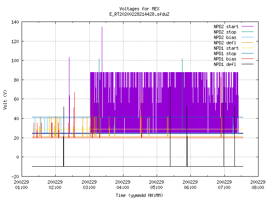The width and height of the screenshot is (266, 199).
Task: Click the 'Volt (V)' axis label
Action: 5,99
